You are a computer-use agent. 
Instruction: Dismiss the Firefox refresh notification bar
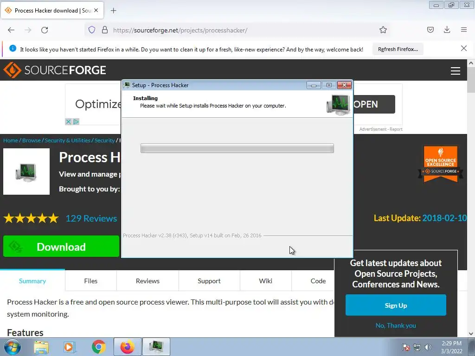click(464, 48)
